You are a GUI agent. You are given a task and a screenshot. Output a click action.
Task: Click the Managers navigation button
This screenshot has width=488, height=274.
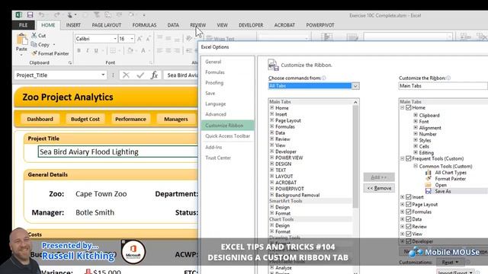click(x=176, y=119)
